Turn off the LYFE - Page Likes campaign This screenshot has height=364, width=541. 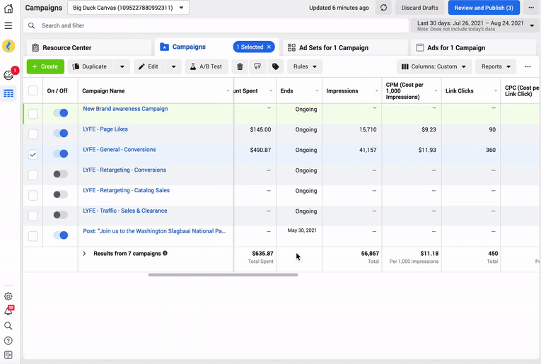(61, 134)
